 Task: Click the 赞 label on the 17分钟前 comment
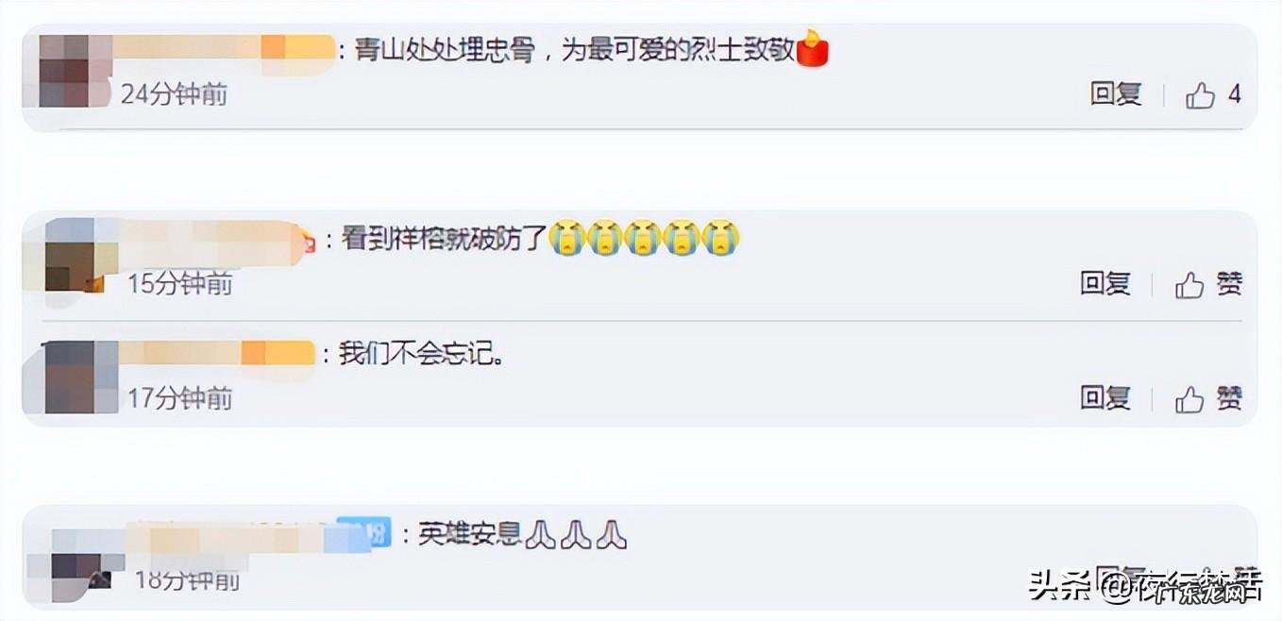1229,397
